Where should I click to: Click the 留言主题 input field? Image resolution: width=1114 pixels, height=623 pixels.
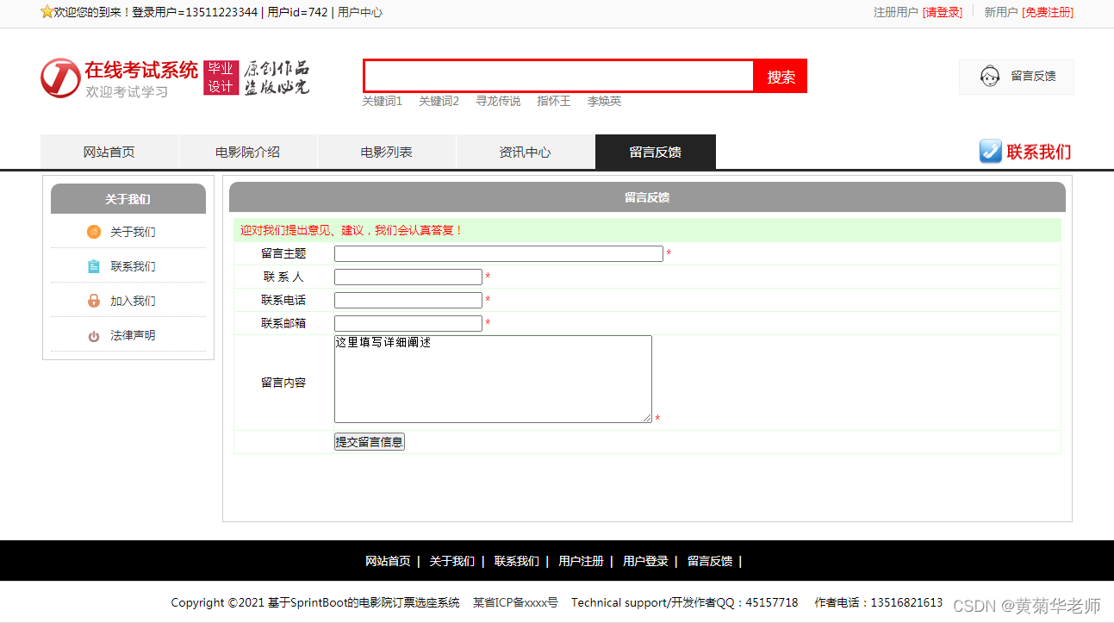click(x=499, y=254)
